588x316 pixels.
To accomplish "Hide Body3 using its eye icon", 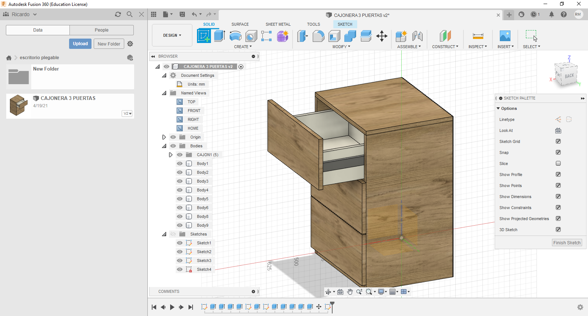I will point(180,181).
